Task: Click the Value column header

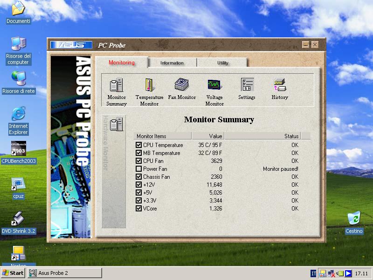Action: pos(208,136)
